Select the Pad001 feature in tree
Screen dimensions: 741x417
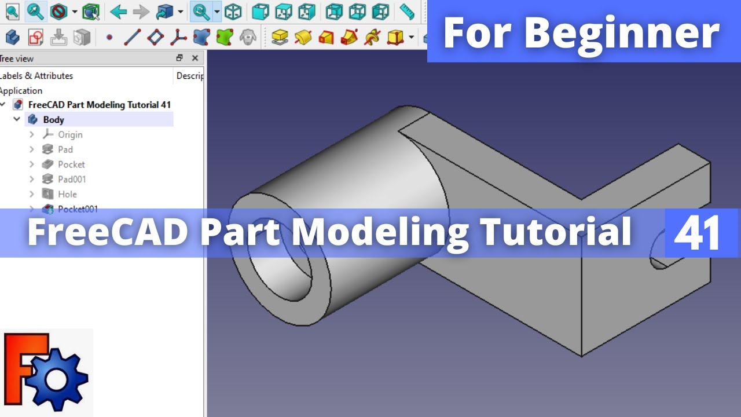tap(72, 180)
